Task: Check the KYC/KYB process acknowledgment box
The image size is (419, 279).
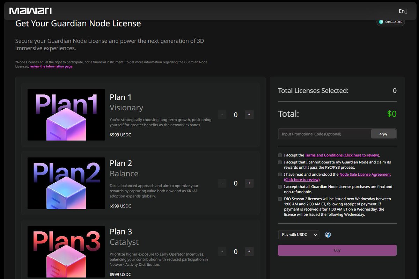Action: [280, 162]
